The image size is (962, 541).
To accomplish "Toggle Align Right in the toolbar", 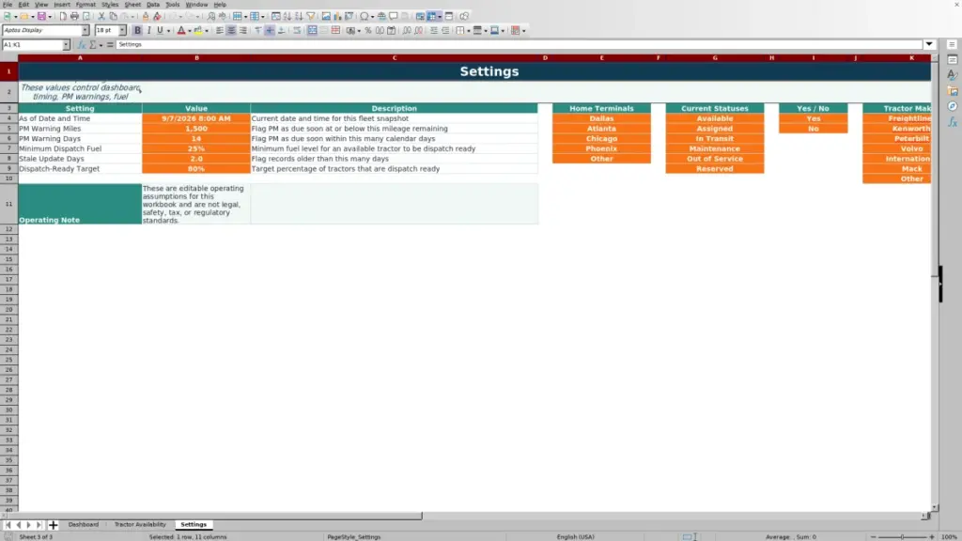I will point(243,30).
